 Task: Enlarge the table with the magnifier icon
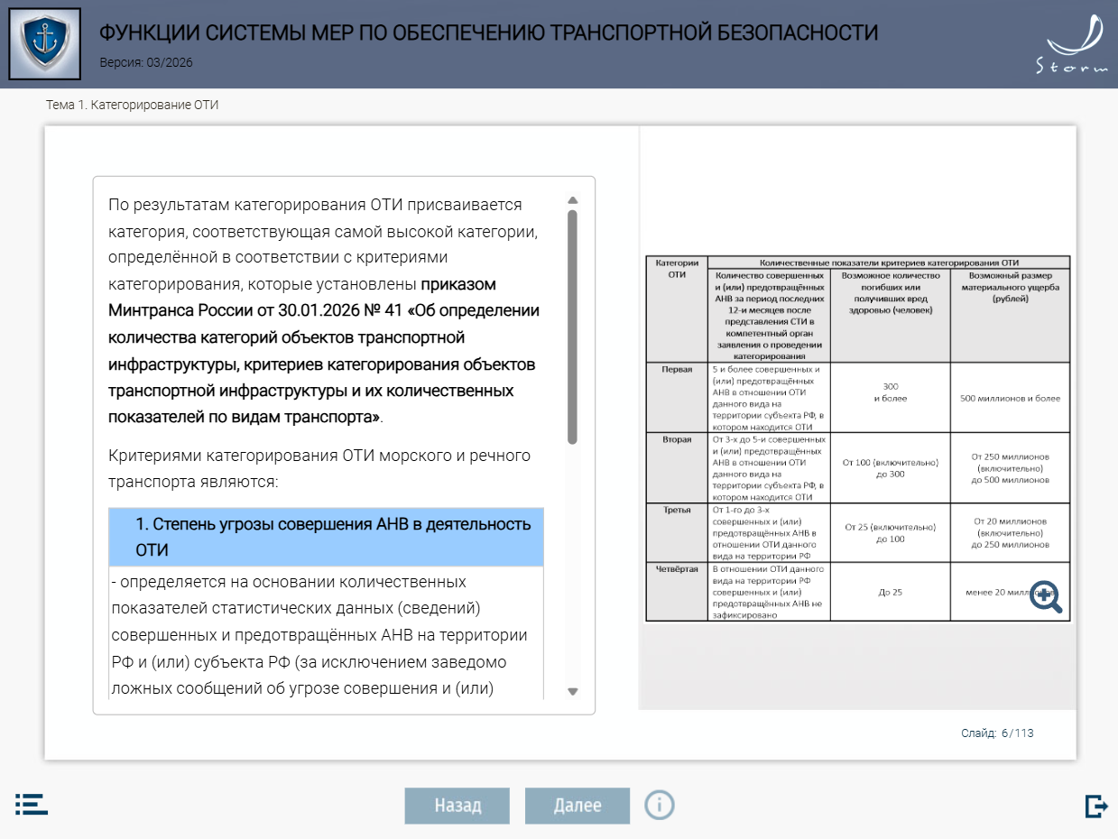pos(1045,595)
